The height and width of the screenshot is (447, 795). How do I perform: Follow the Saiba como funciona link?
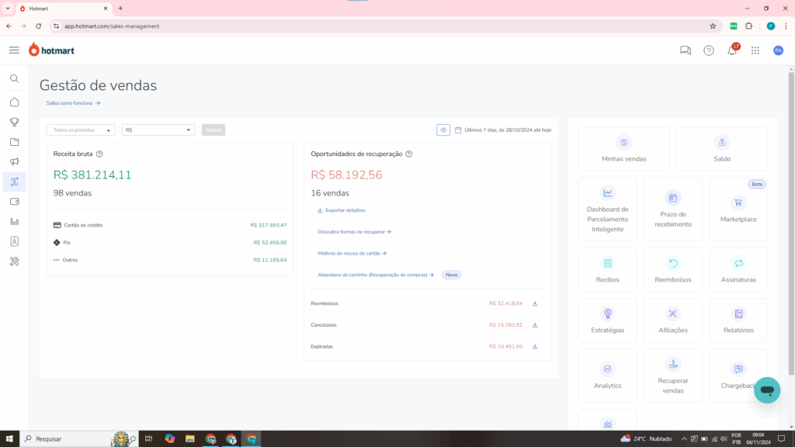click(73, 103)
